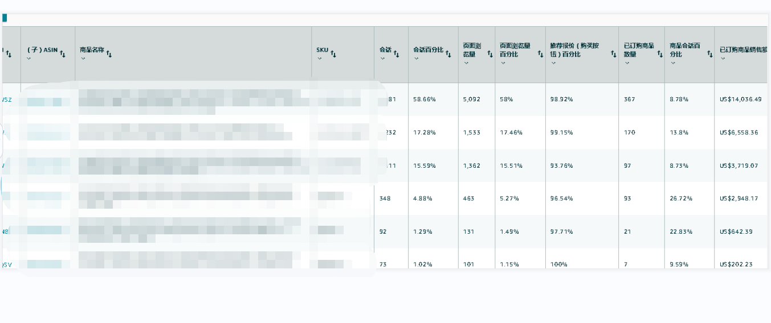Expand the SKU column chevron
This screenshot has width=771, height=323.
319,59
